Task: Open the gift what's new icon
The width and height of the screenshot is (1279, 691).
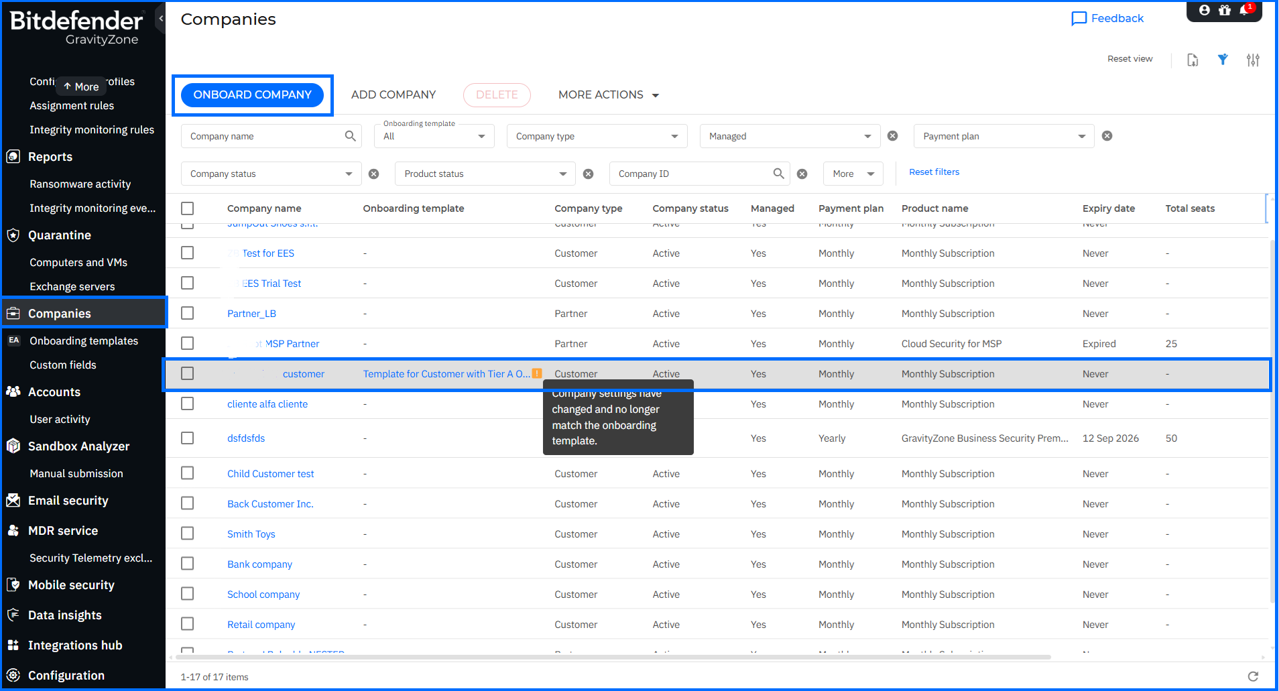Action: click(x=1225, y=10)
